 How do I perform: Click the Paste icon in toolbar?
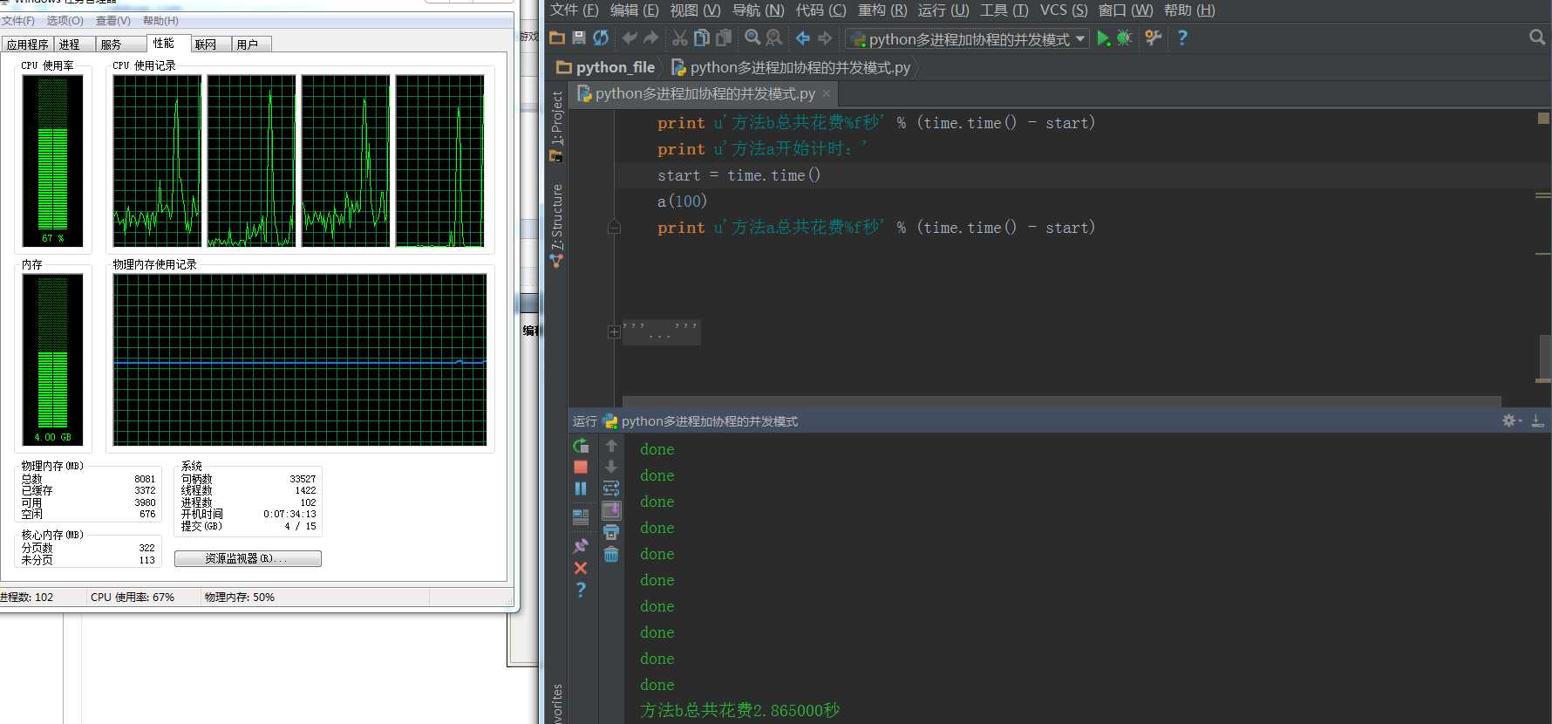[x=724, y=38]
